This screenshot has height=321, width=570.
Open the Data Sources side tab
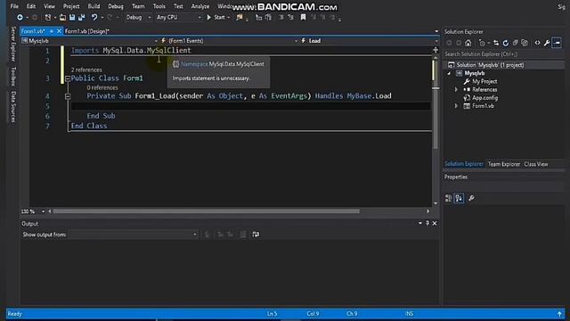pyautogui.click(x=13, y=106)
